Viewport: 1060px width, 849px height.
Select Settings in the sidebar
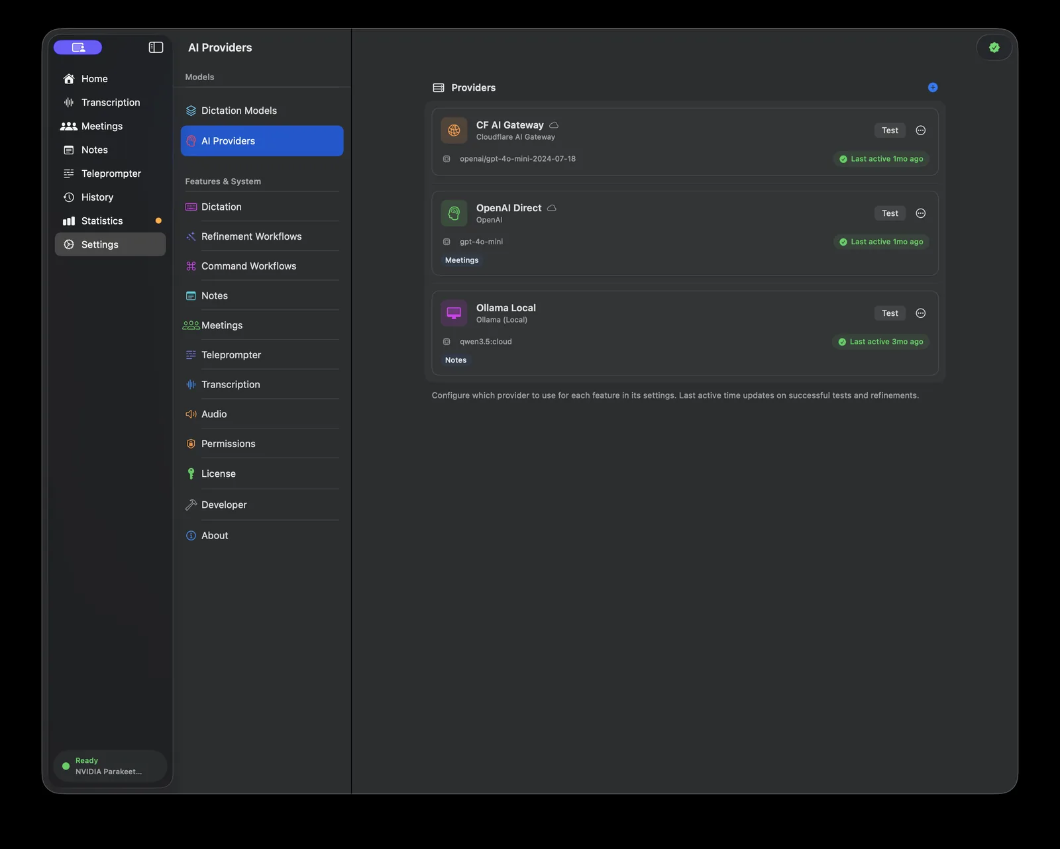110,244
